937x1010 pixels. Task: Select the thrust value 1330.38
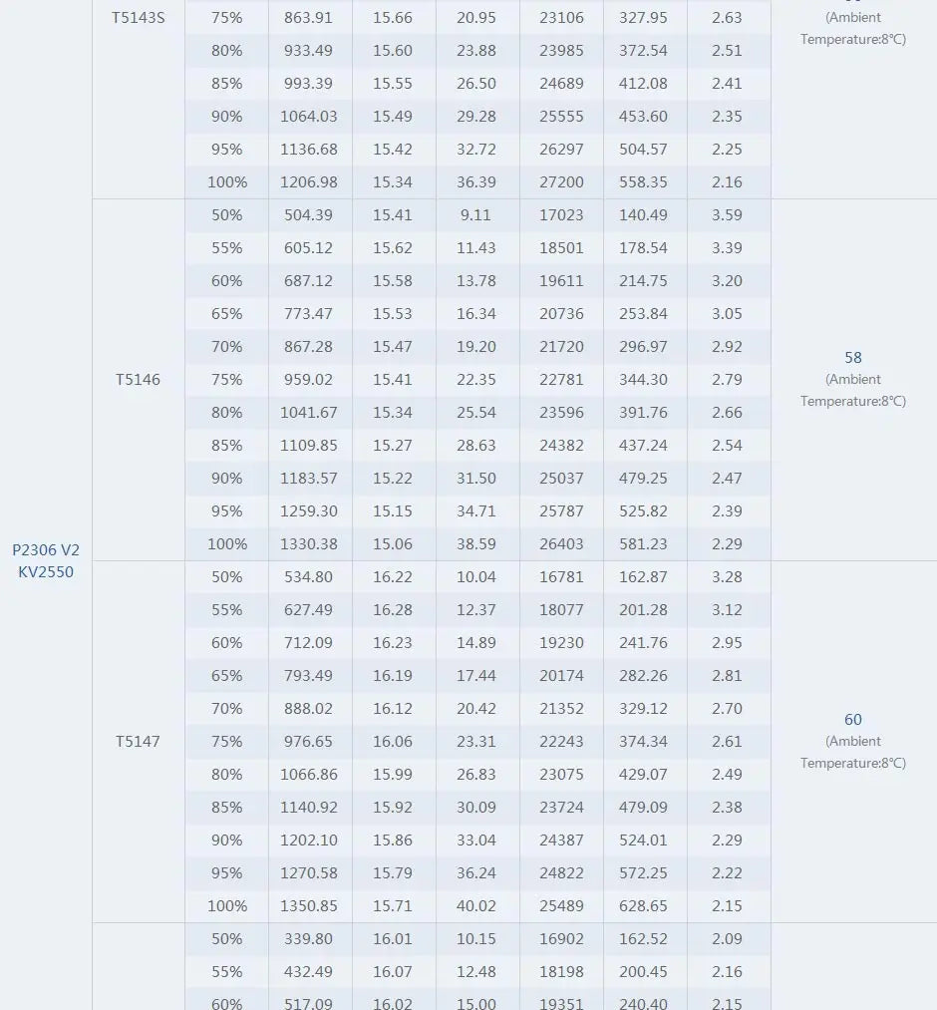(x=309, y=544)
